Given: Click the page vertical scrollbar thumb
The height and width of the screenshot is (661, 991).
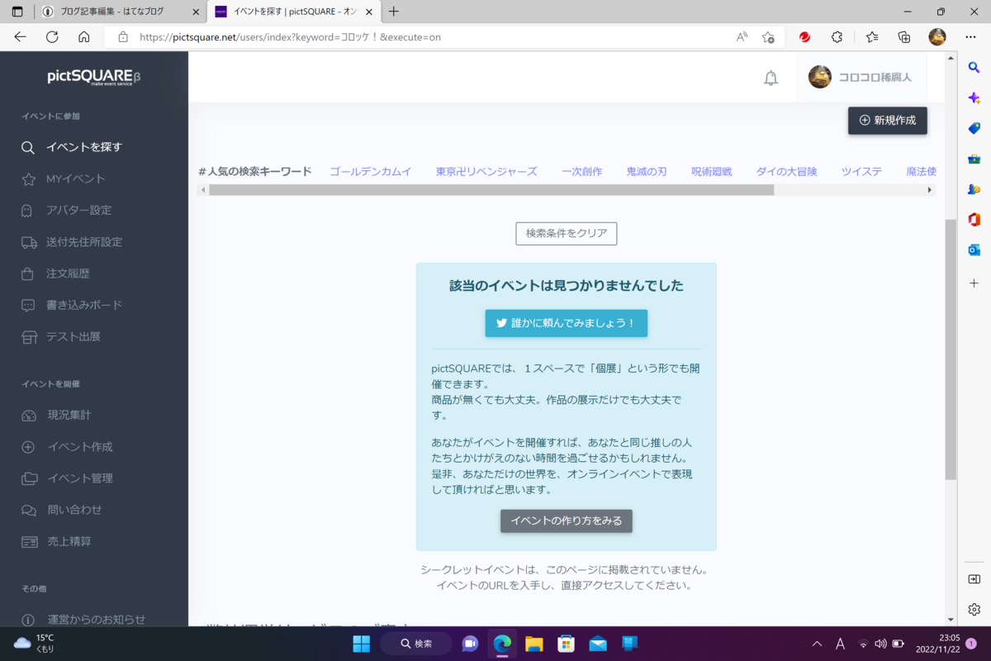Looking at the screenshot, I should [951, 350].
